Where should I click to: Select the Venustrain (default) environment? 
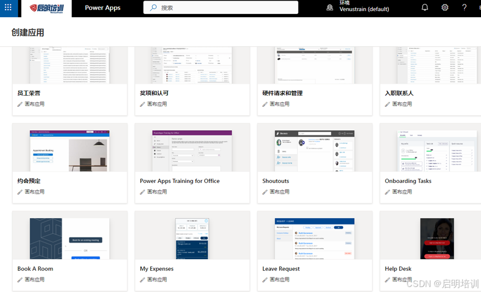pyautogui.click(x=364, y=9)
